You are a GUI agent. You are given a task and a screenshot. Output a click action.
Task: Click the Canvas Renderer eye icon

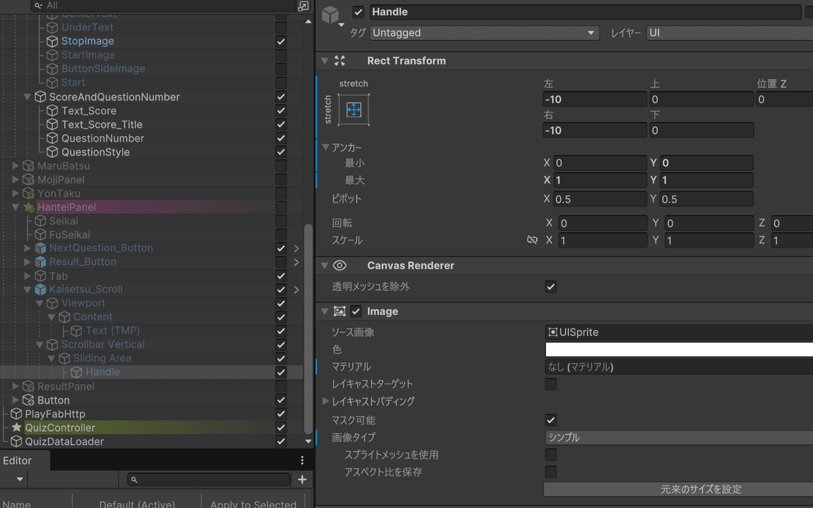tap(339, 266)
